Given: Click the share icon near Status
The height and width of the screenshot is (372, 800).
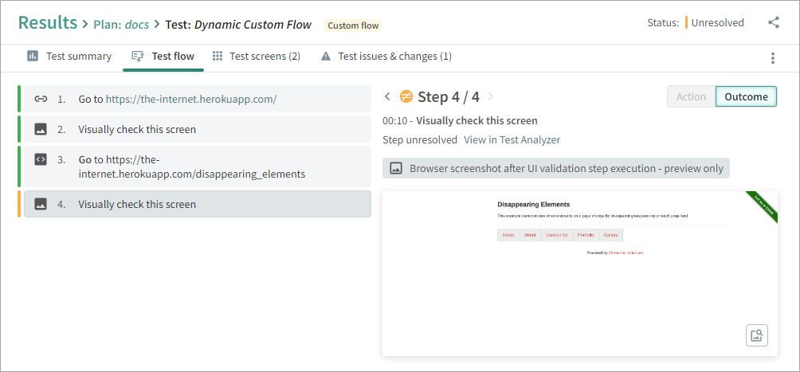Looking at the screenshot, I should (773, 22).
